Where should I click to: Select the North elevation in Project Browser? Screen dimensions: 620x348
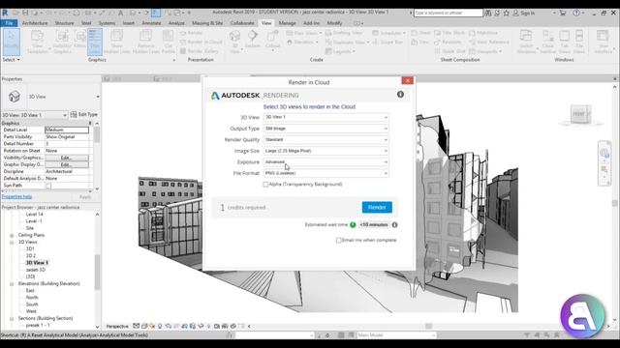pyautogui.click(x=32, y=298)
